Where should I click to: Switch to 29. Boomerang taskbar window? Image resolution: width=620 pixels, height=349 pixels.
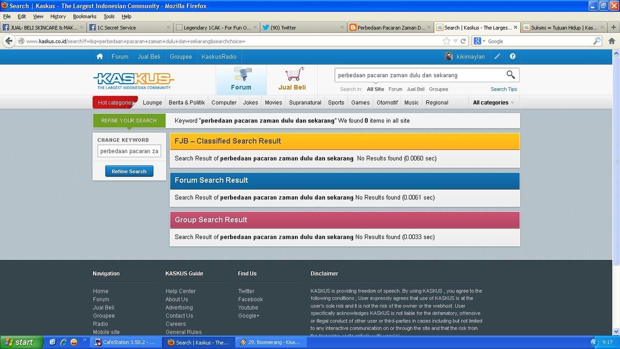(x=270, y=342)
